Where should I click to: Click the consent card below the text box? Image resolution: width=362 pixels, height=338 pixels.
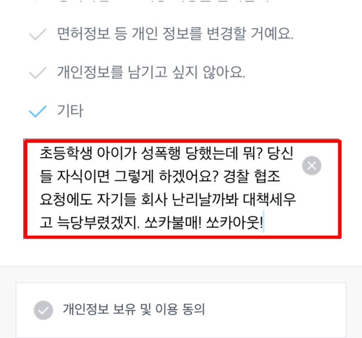[x=181, y=310]
